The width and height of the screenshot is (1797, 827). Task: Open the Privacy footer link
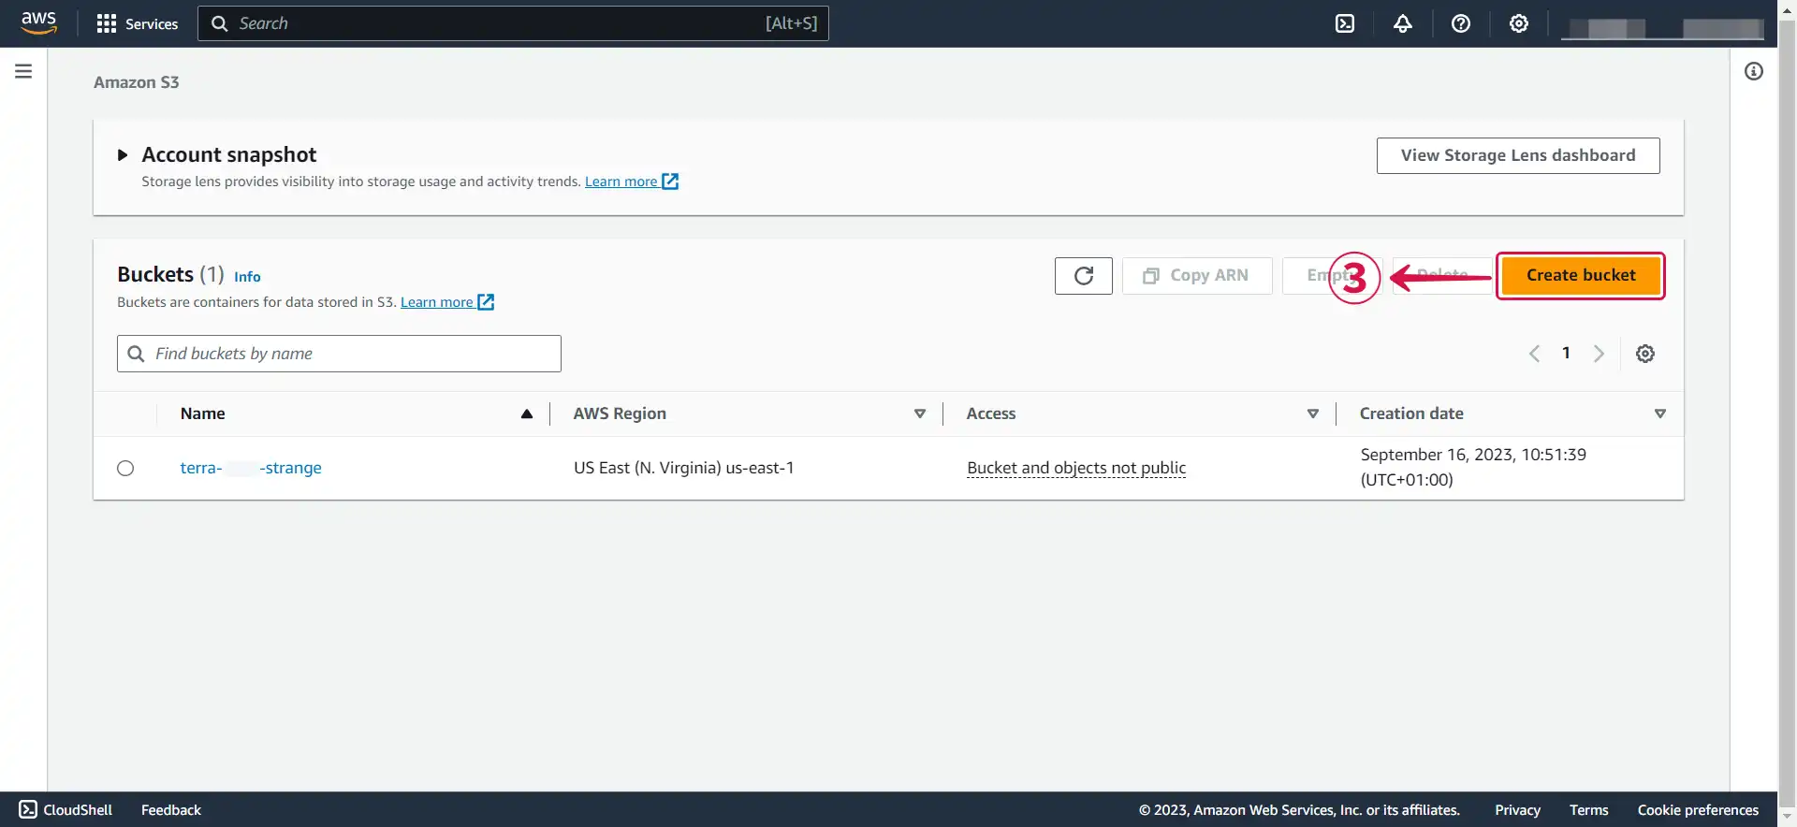[1517, 810]
